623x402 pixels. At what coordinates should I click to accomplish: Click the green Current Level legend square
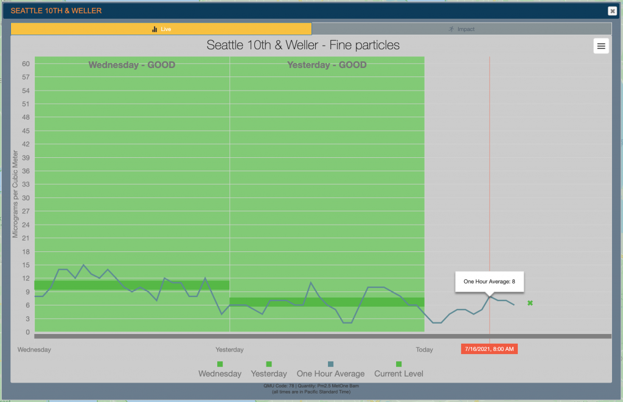click(399, 364)
